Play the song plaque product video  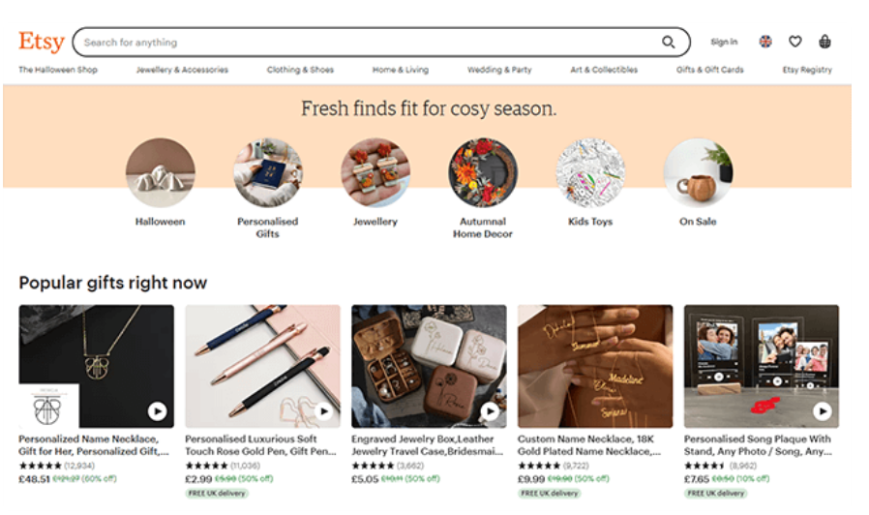tap(823, 411)
